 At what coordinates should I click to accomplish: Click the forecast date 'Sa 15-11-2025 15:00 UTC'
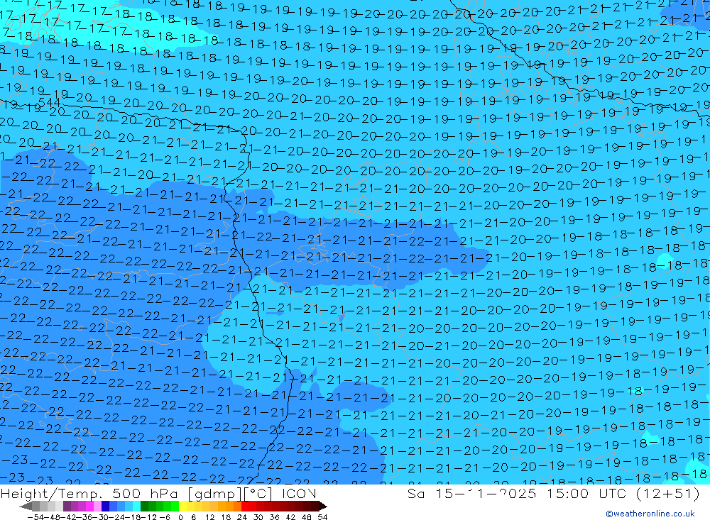517,494
